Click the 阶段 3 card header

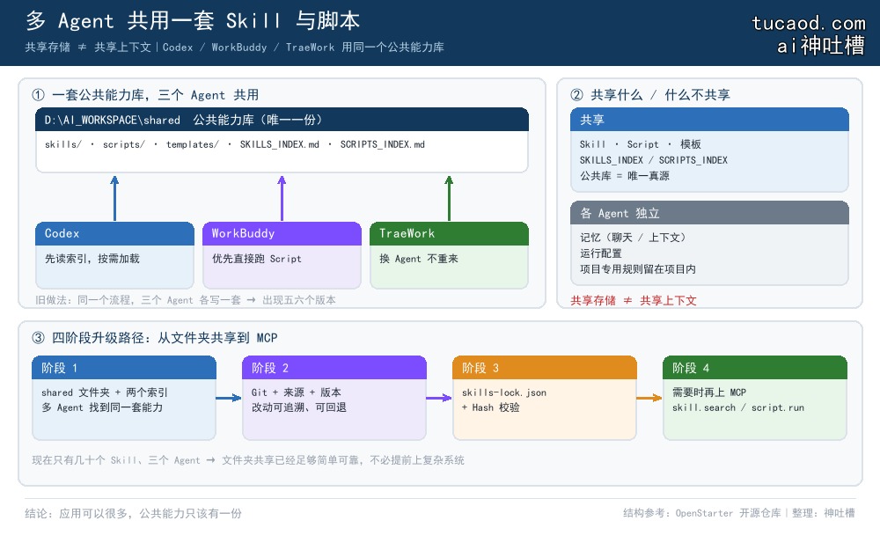(545, 368)
